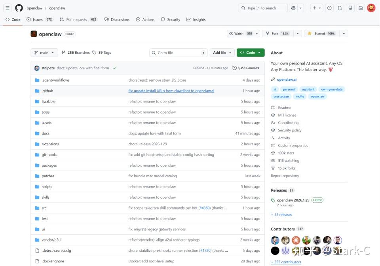Open the Swabble folder
Screen dimensions: 380x266
(x=48, y=101)
